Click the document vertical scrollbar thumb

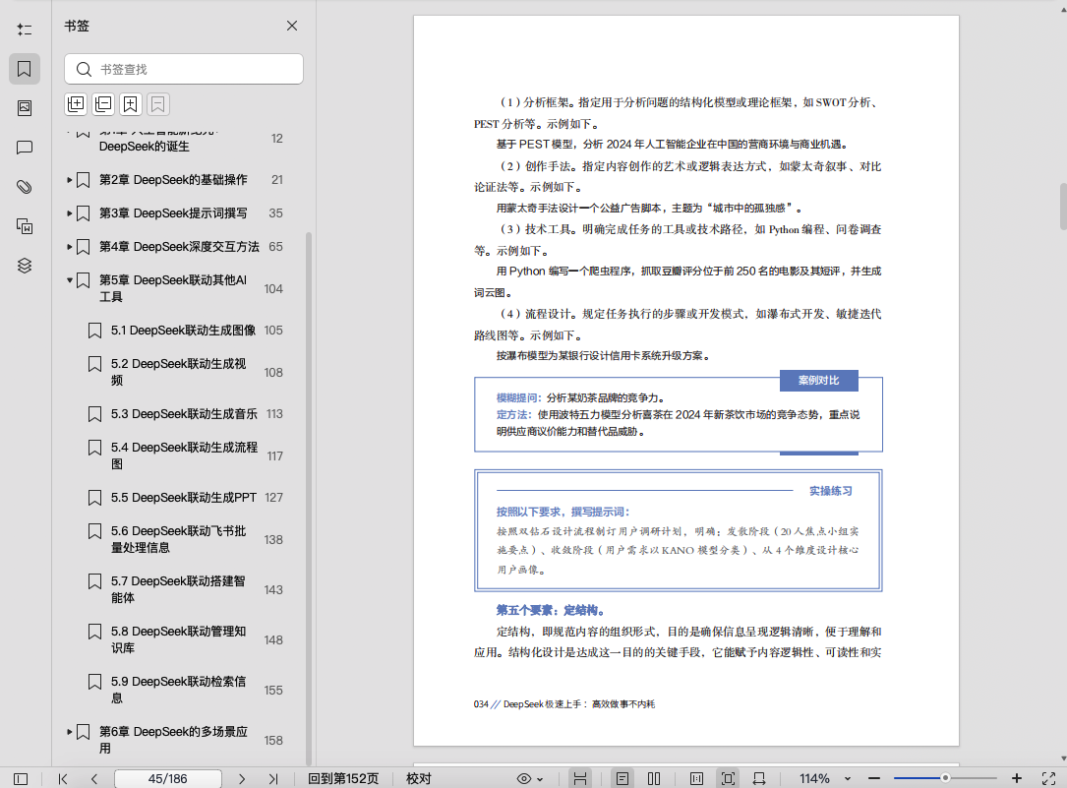click(x=1063, y=207)
